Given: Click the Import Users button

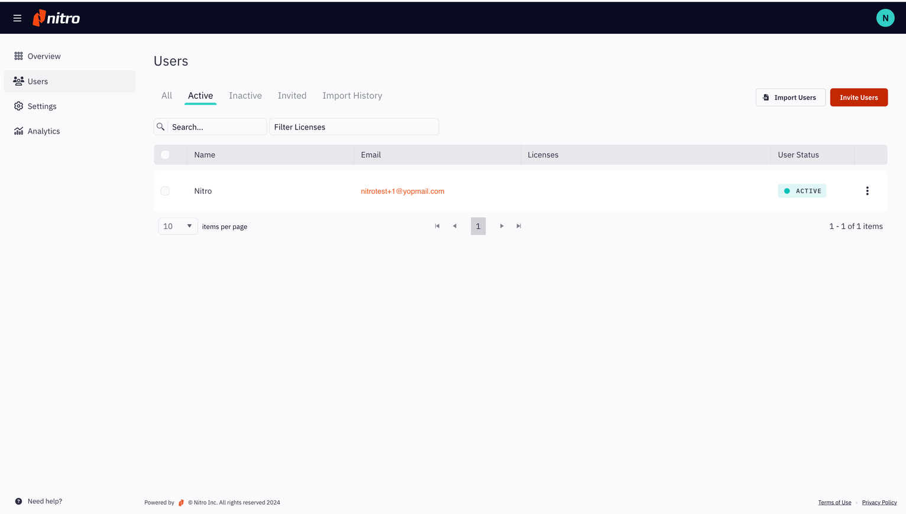Looking at the screenshot, I should point(790,98).
